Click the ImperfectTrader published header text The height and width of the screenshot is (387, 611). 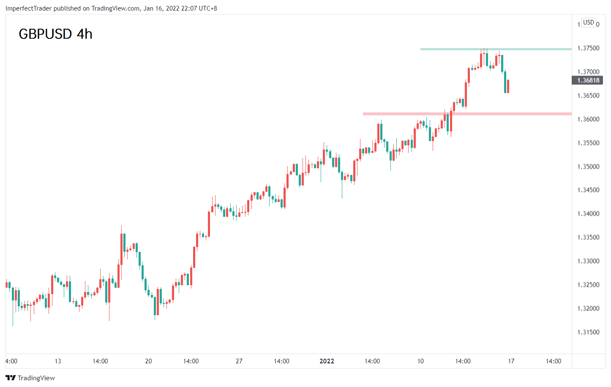(x=111, y=8)
